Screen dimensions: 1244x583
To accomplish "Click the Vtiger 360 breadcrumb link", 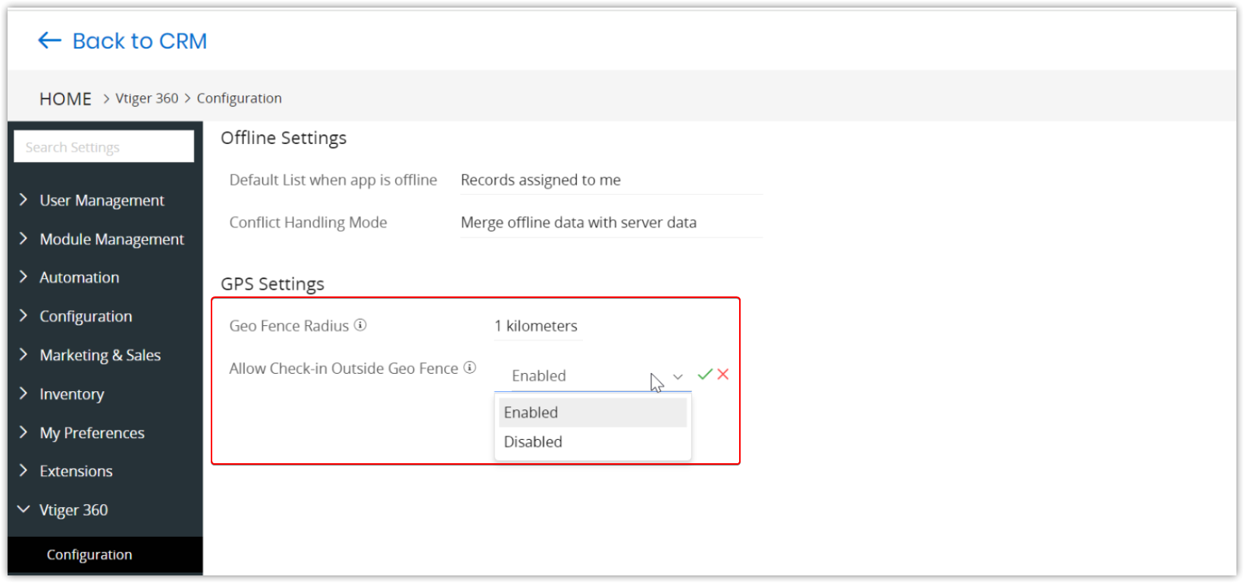I will click(x=147, y=99).
